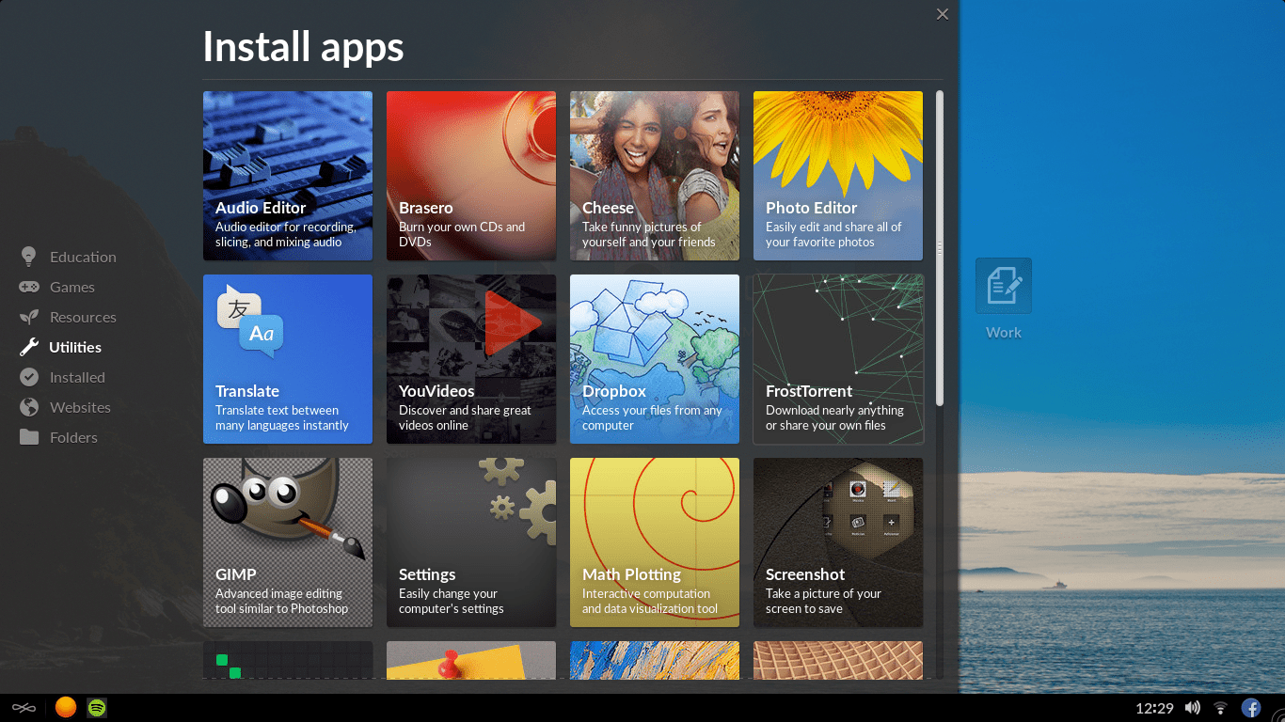Switch to the Games category
The image size is (1285, 722).
[72, 287]
